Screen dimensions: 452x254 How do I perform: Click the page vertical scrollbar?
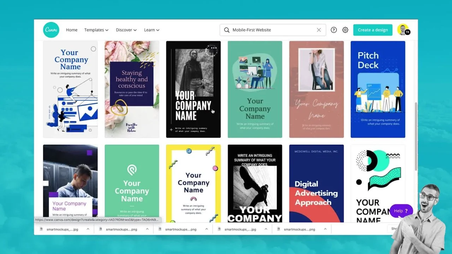tap(416, 137)
